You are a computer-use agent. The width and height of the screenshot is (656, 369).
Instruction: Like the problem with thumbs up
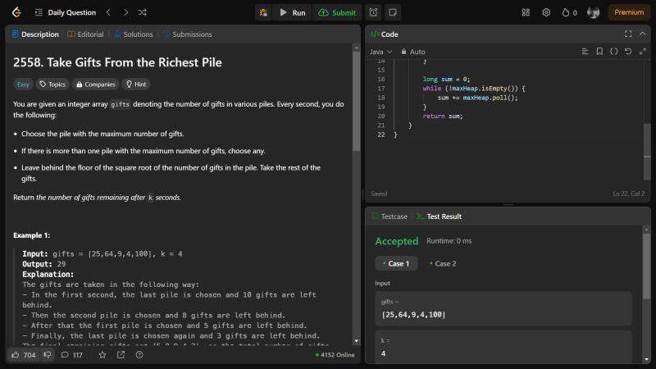(24, 355)
